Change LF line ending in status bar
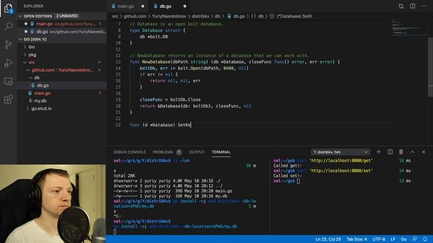 tap(392, 239)
